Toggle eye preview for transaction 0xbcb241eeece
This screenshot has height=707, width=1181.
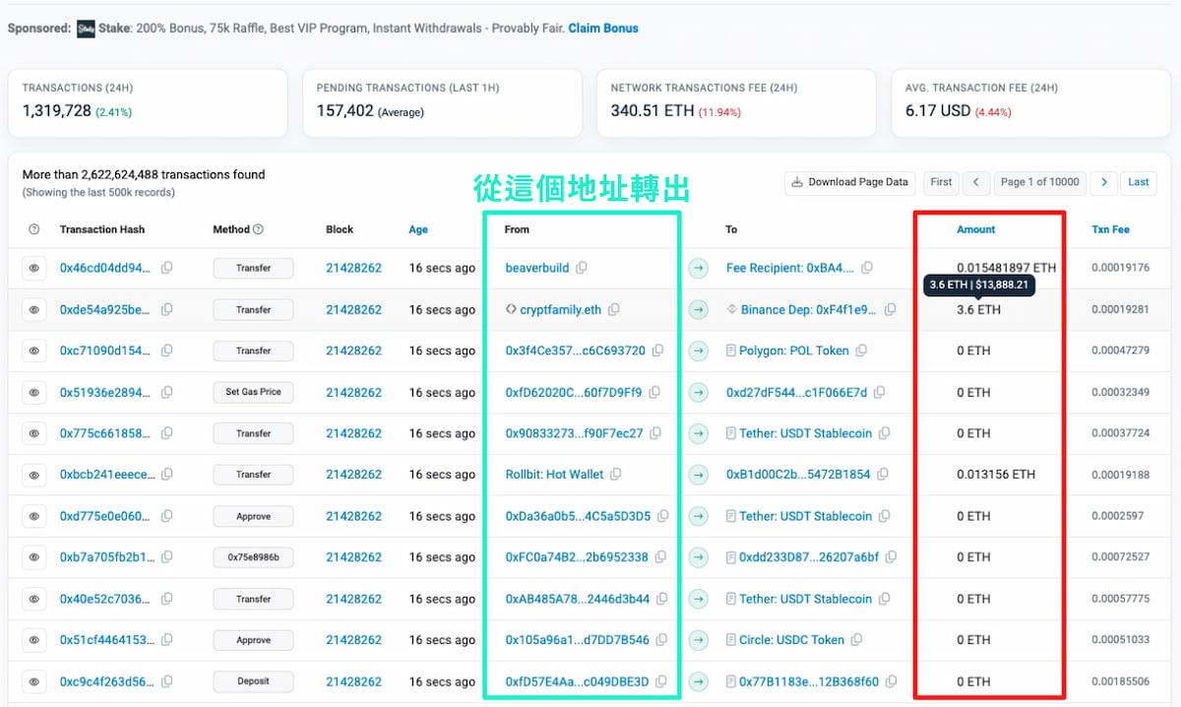coord(34,475)
